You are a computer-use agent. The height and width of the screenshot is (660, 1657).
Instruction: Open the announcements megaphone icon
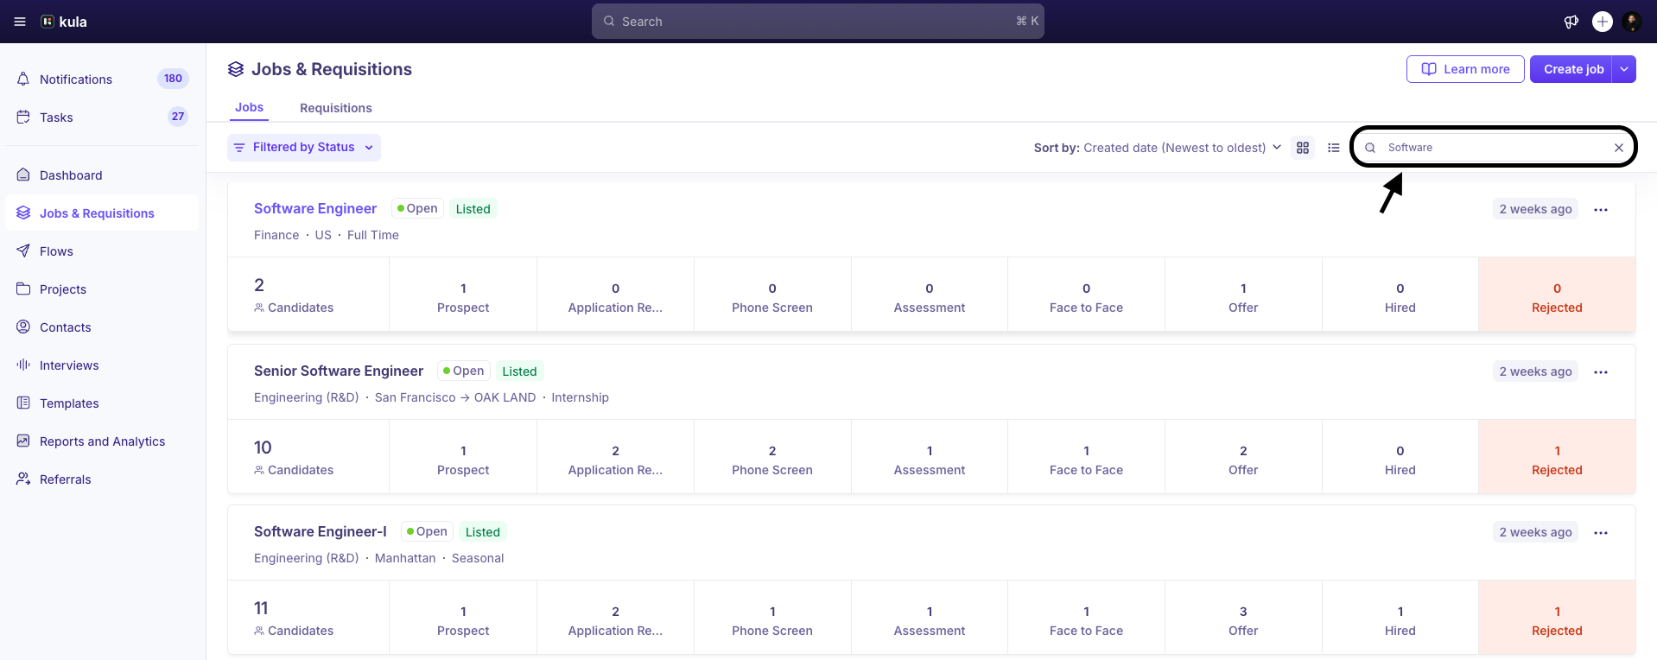click(1571, 22)
